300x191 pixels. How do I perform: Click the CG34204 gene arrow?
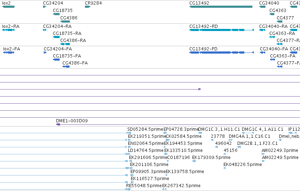[44, 7]
